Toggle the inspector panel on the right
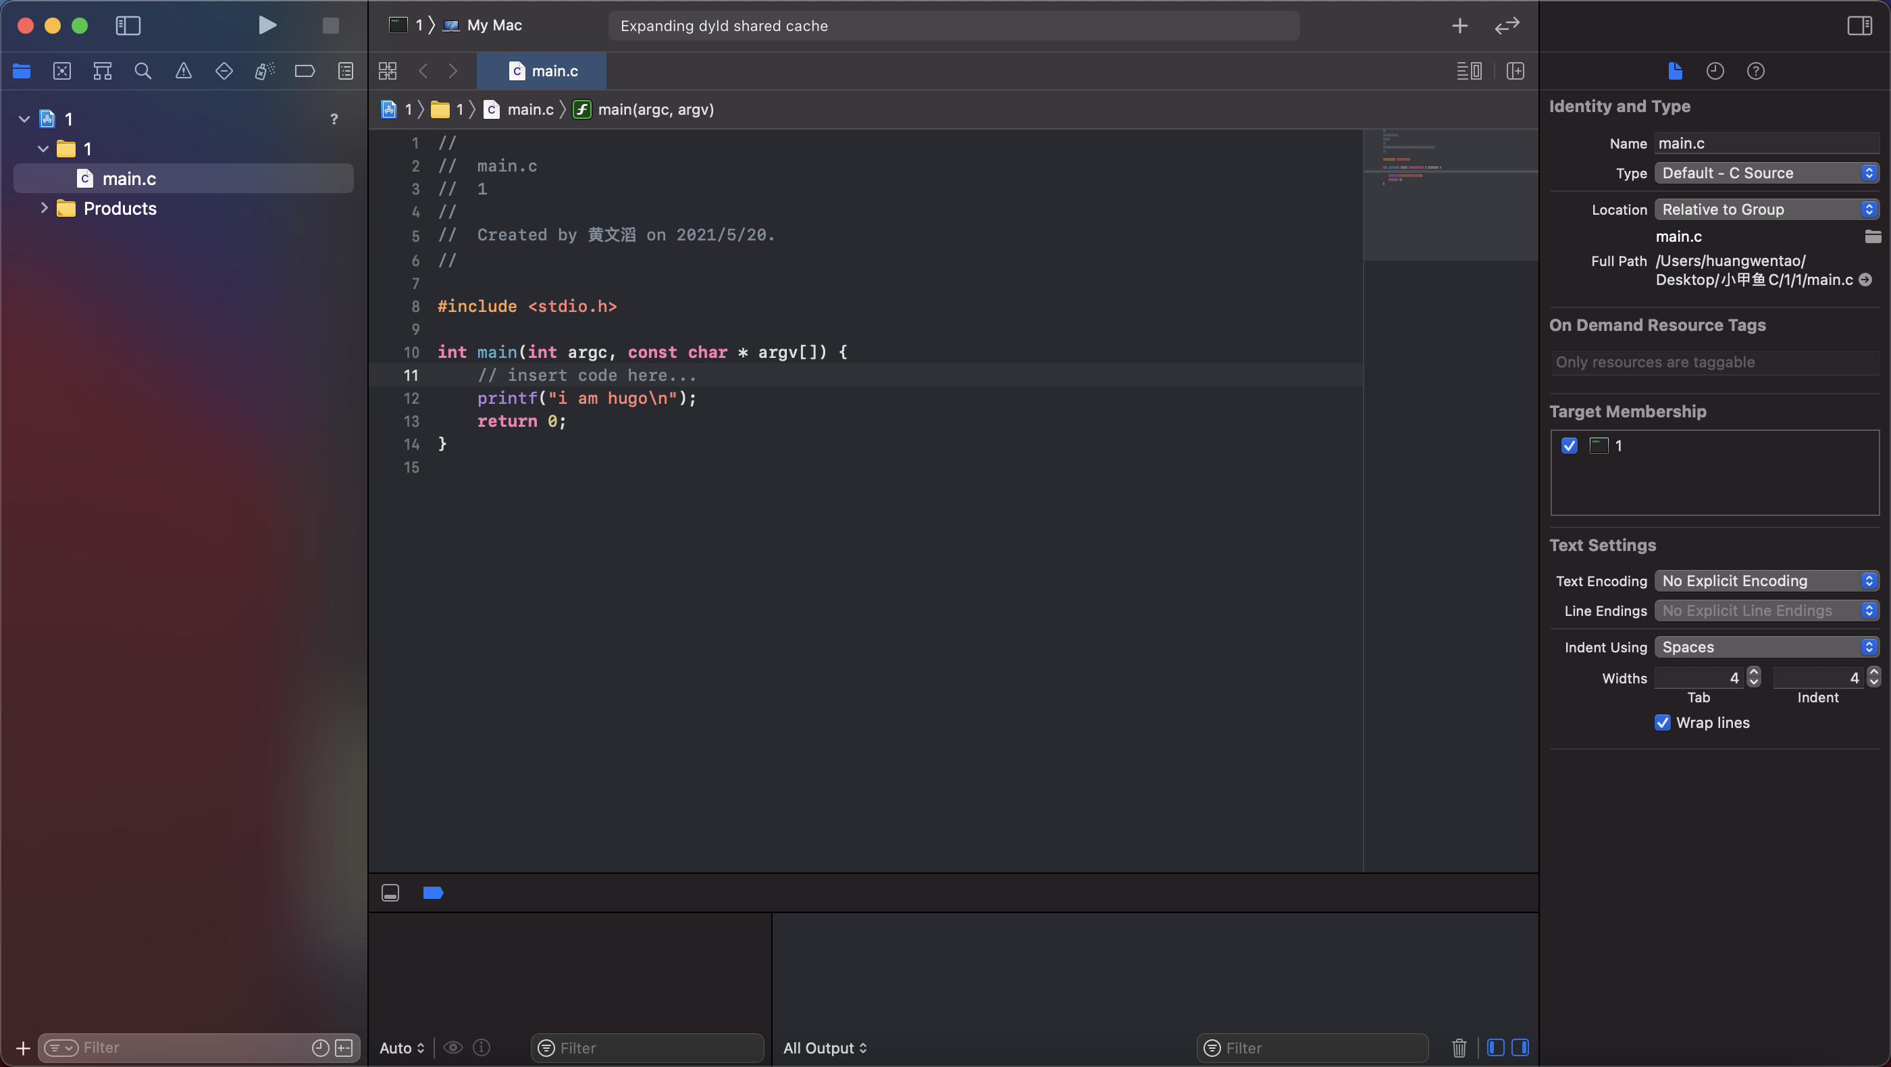The height and width of the screenshot is (1067, 1891). click(x=1859, y=26)
